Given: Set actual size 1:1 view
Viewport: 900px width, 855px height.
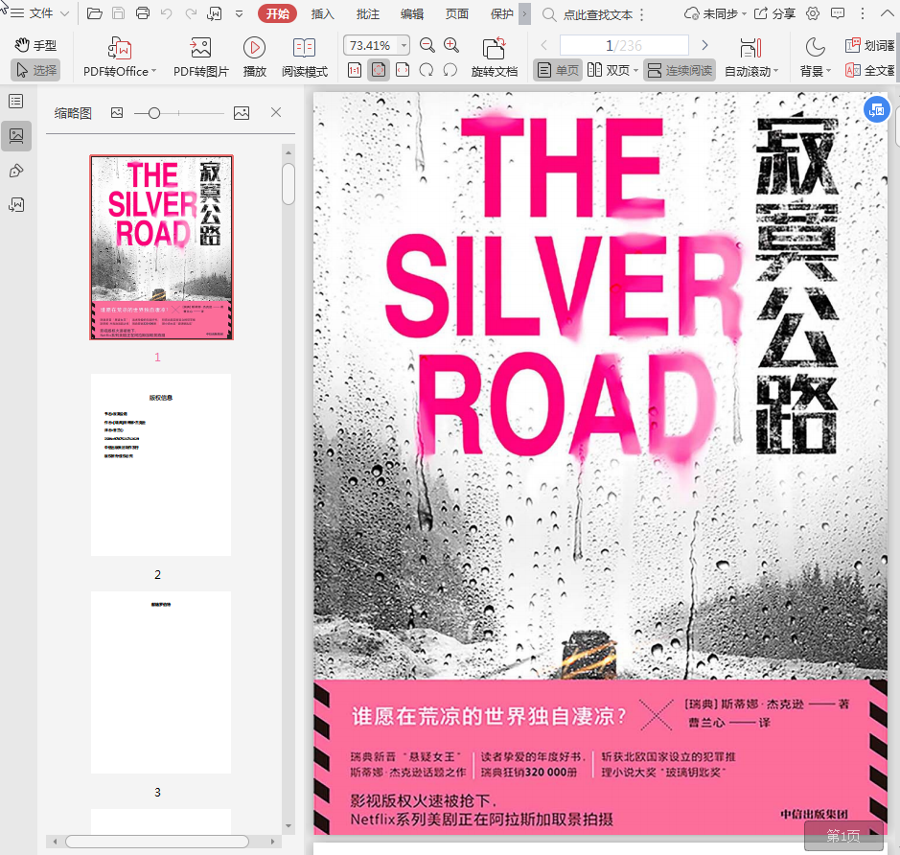Looking at the screenshot, I should point(355,70).
